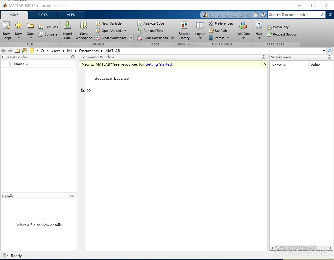Screen dimensions: 334x260
Task: Visit the MATLAB Community
Action: click(278, 27)
